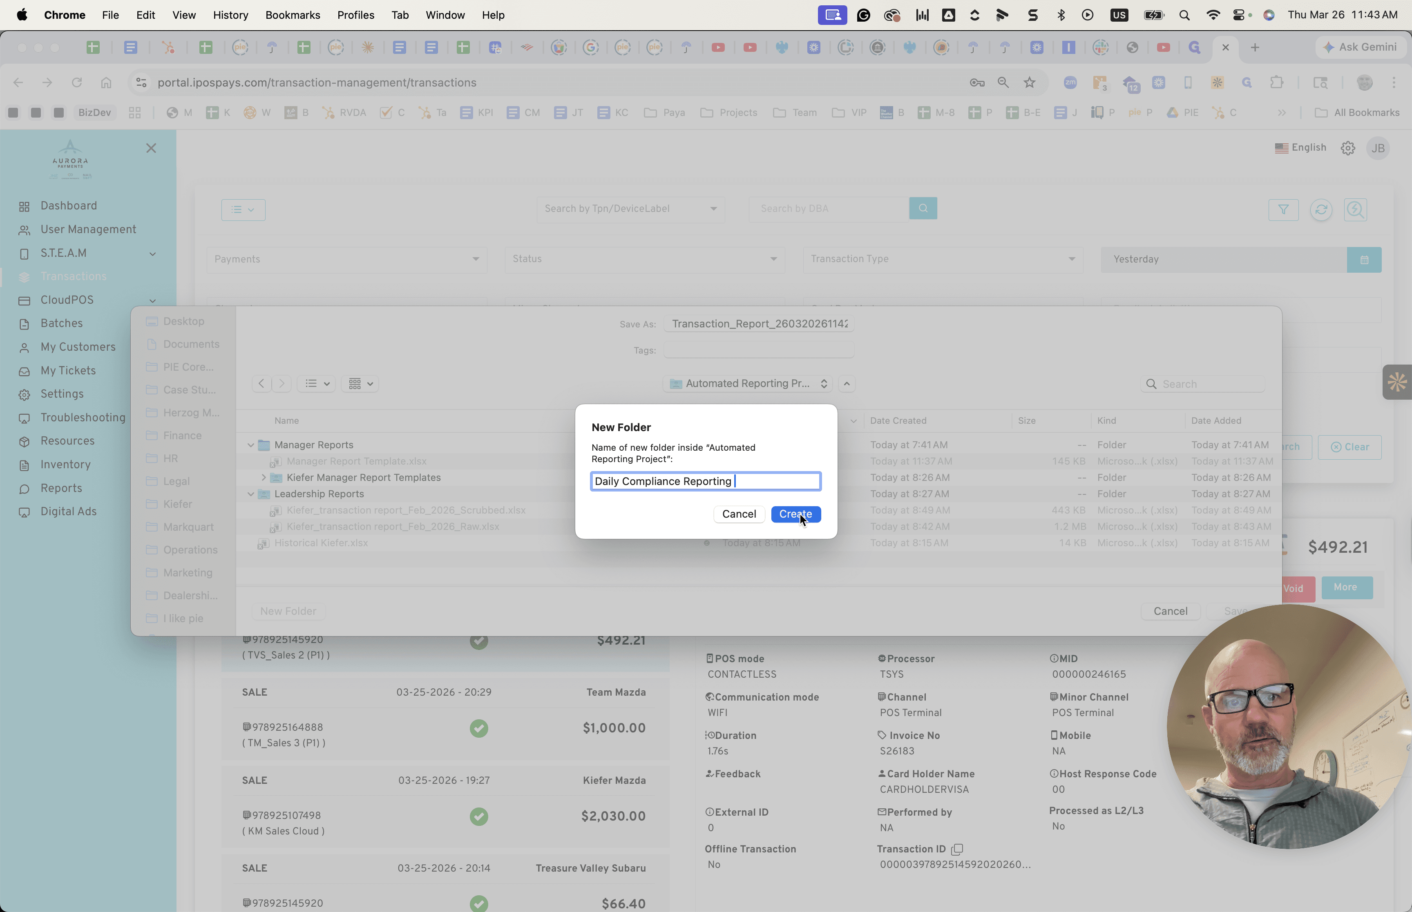1412x912 pixels.
Task: Open Batches in the sidebar
Action: coord(61,323)
